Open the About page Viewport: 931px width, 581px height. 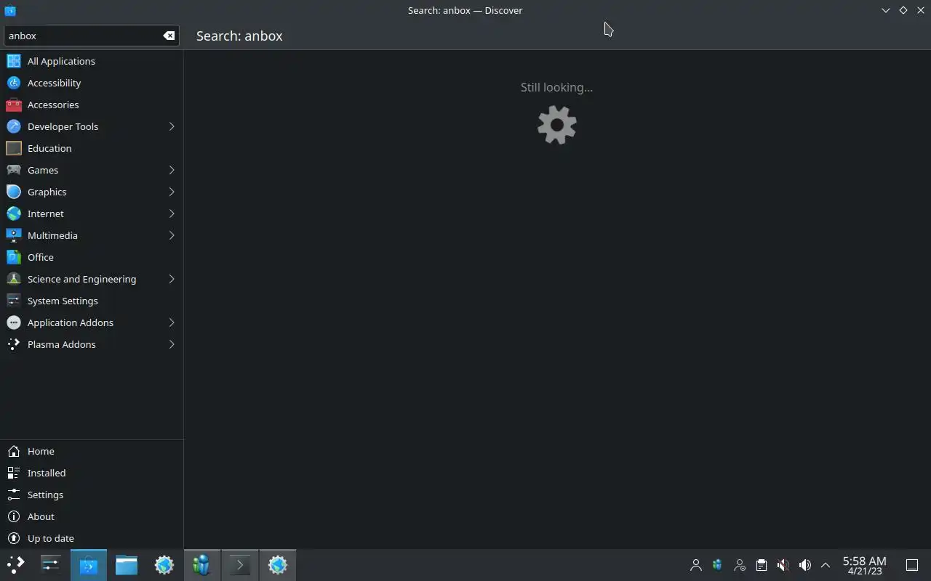point(92,516)
